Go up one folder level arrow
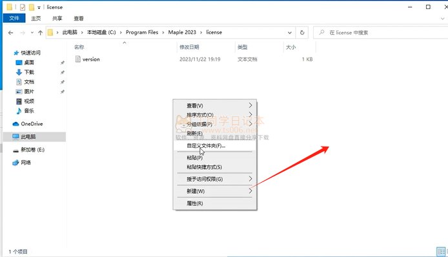 pos(40,33)
